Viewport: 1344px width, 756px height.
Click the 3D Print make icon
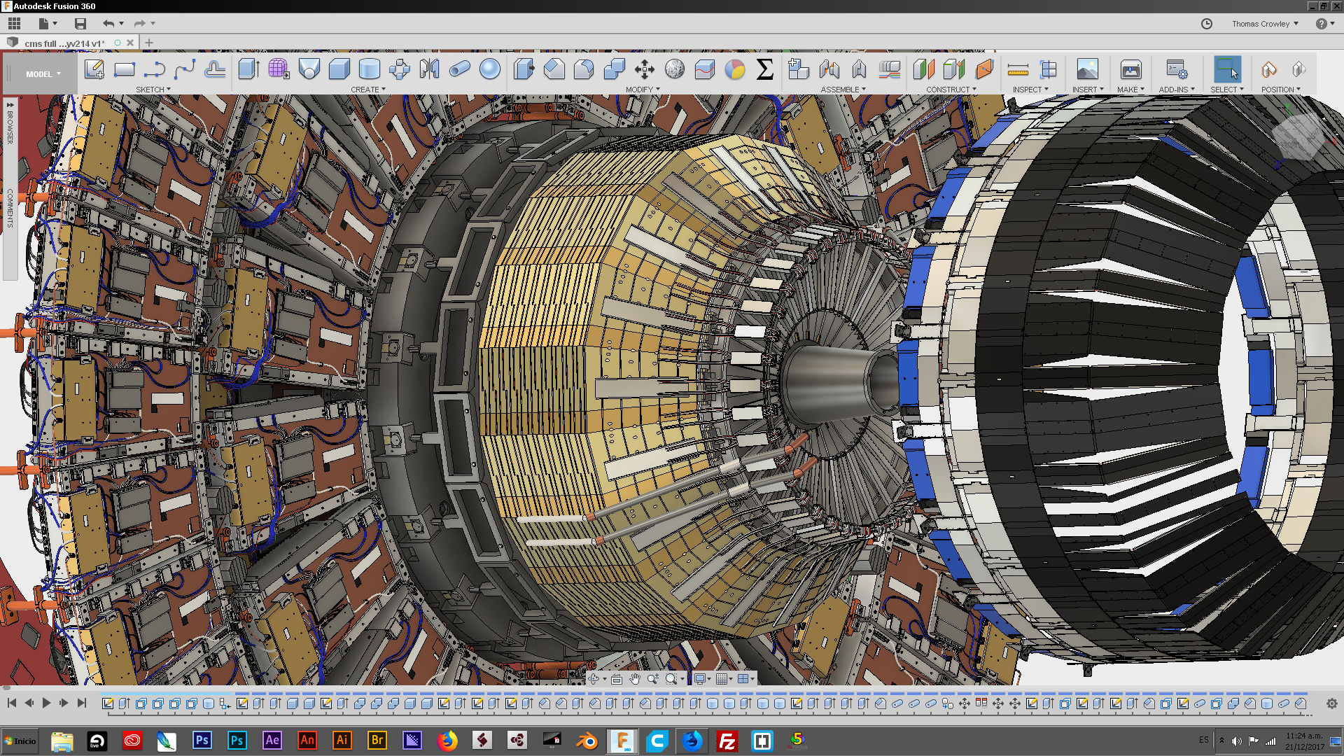coord(1130,69)
